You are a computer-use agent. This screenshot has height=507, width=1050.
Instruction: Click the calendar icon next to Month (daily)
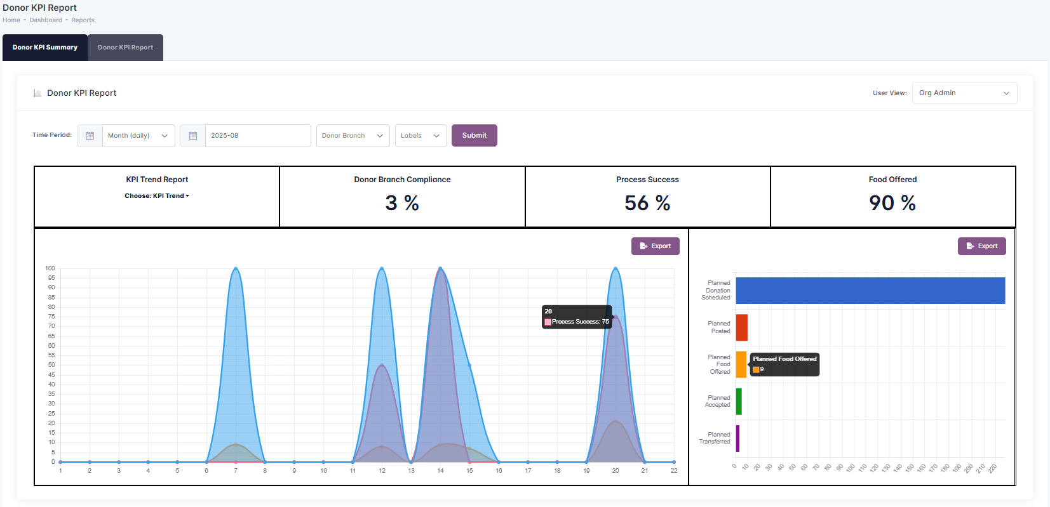90,136
